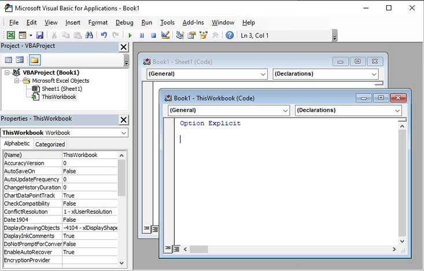The width and height of the screenshot is (424, 271).
Task: Open the Object Browser toolbar icon
Action: click(204, 35)
